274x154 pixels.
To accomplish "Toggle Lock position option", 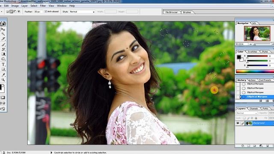I will (252, 118).
